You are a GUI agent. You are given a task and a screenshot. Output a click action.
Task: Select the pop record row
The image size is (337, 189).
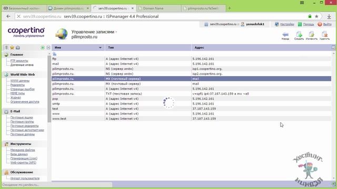click(191, 99)
